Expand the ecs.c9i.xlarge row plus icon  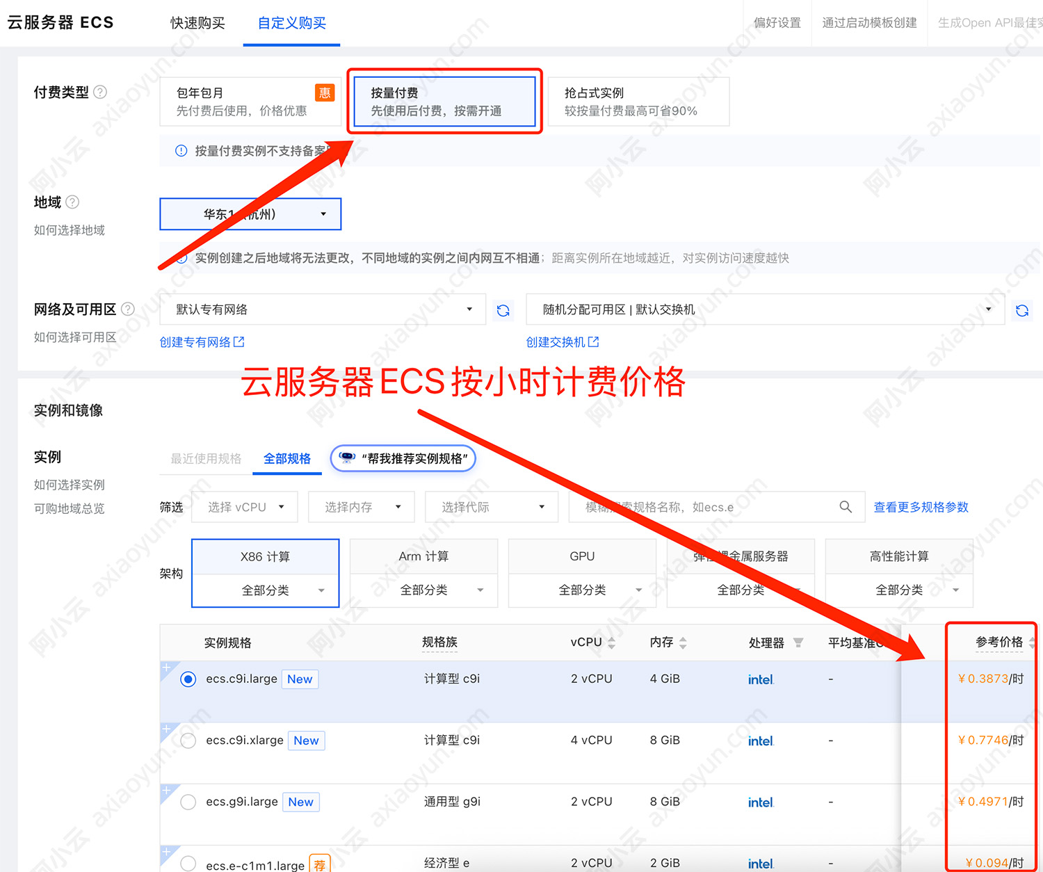166,729
